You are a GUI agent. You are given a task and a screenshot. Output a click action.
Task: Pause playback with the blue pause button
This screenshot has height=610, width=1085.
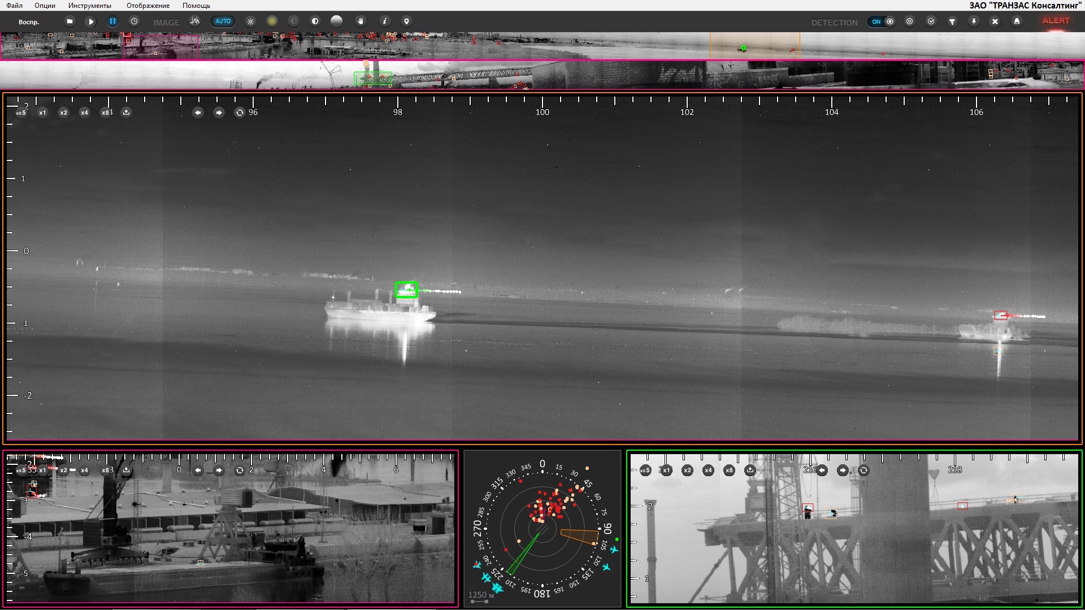[112, 21]
